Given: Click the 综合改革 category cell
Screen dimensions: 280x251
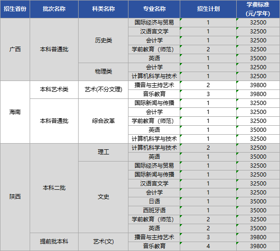Looking at the screenshot, I should tap(103, 121).
